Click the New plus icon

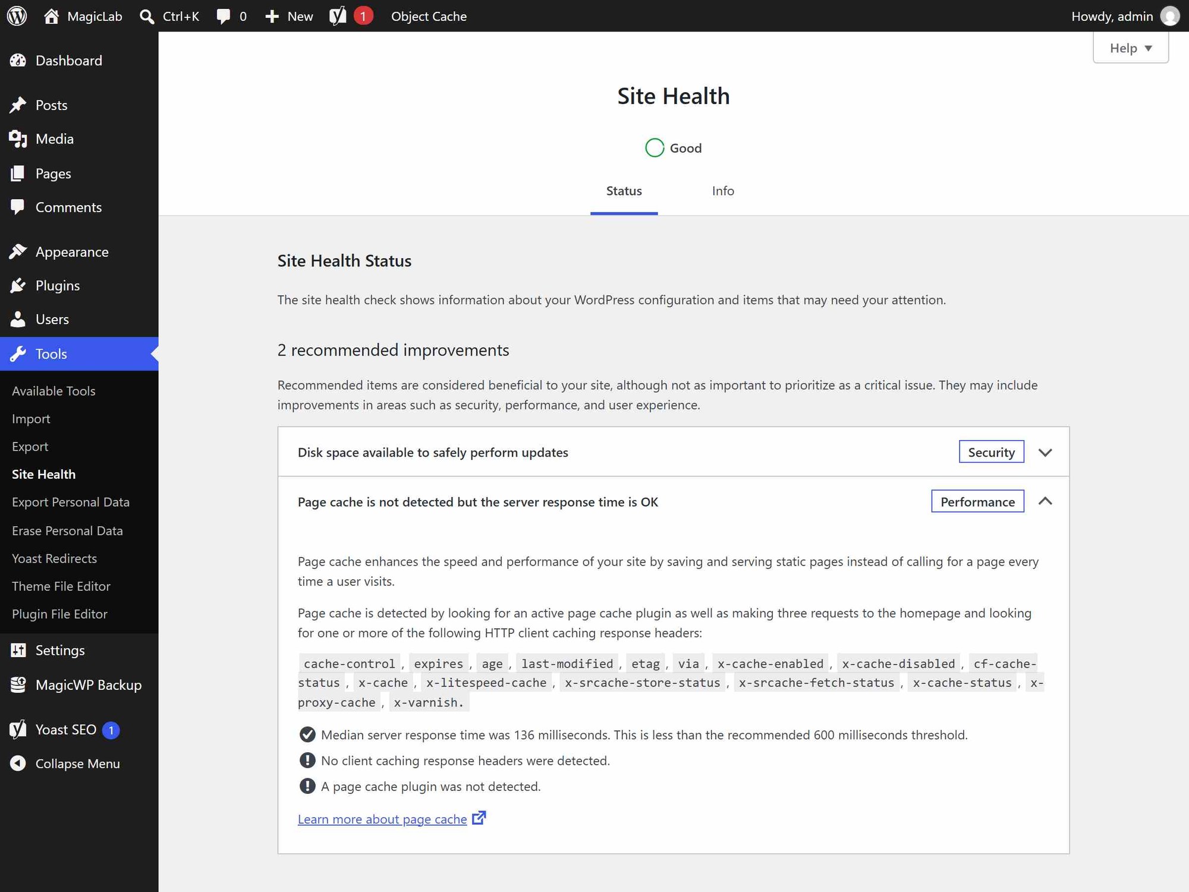(x=272, y=16)
